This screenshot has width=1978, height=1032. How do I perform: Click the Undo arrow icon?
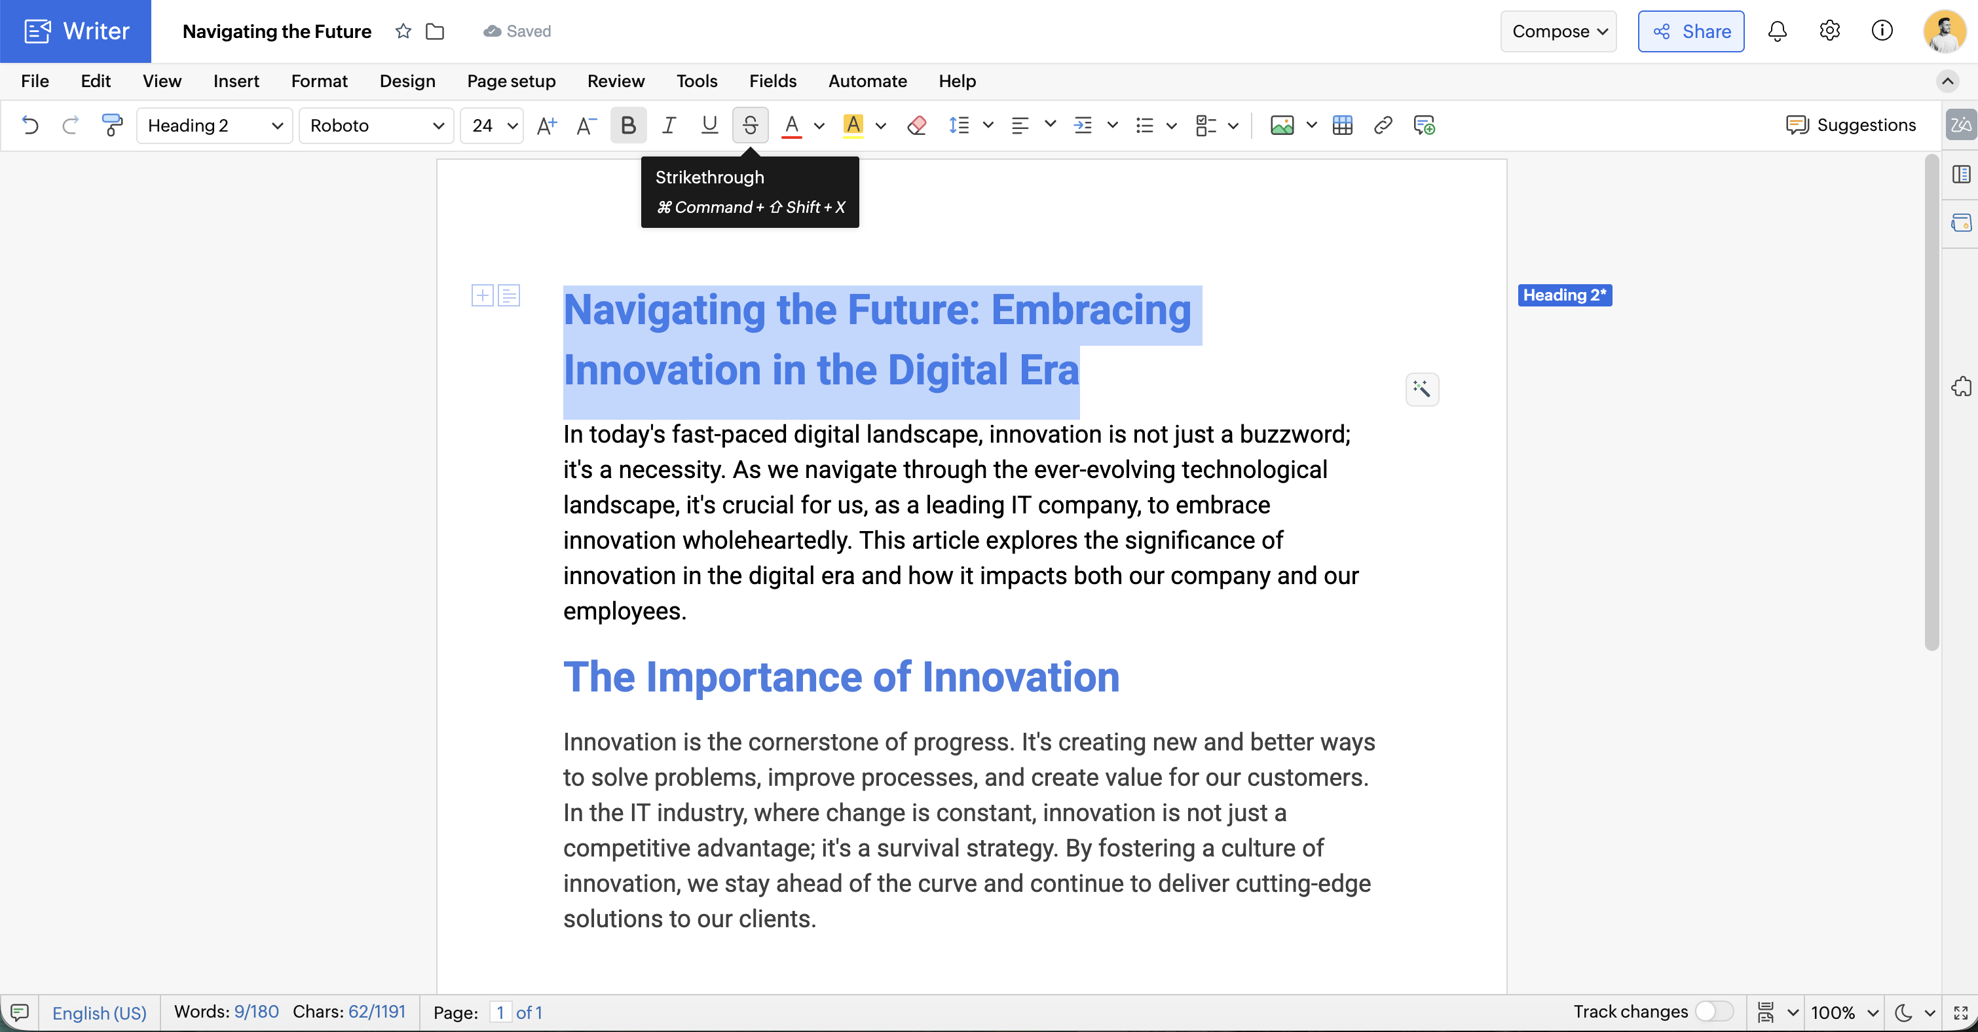point(30,125)
